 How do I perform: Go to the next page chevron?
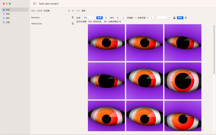(x=170, y=18)
